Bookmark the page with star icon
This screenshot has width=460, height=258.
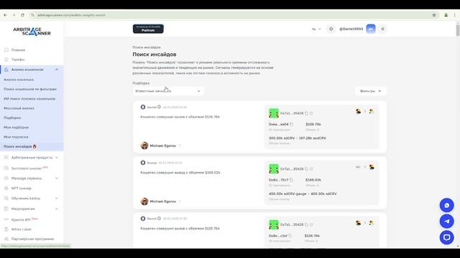434,15
